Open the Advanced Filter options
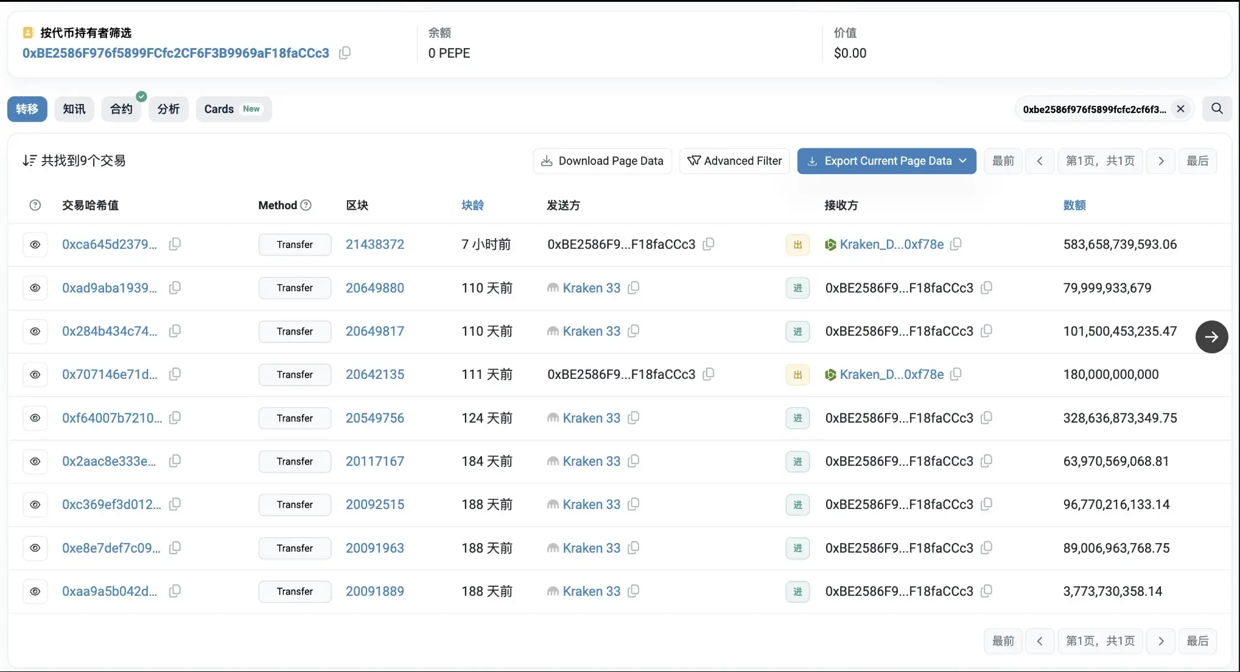The width and height of the screenshot is (1240, 672). tap(734, 161)
